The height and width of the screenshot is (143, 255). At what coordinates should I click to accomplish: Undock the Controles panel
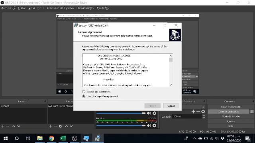tap(253, 101)
